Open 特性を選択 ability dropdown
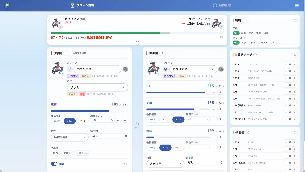The width and height of the screenshot is (305, 172). click(70, 137)
